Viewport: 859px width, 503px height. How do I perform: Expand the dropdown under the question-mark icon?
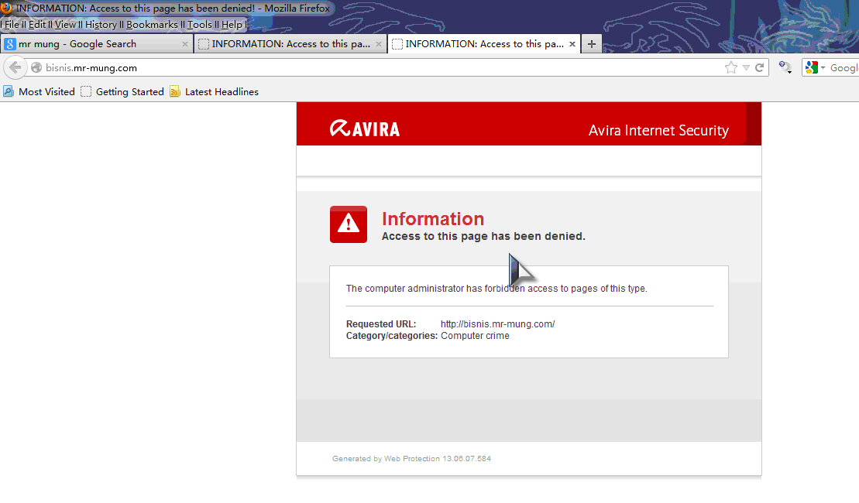pyautogui.click(x=789, y=72)
